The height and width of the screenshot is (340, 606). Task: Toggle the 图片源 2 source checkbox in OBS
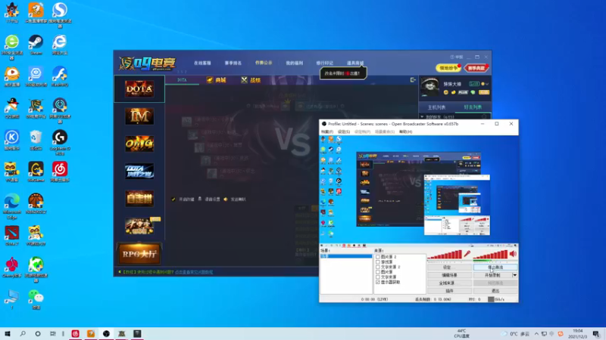[x=378, y=257]
